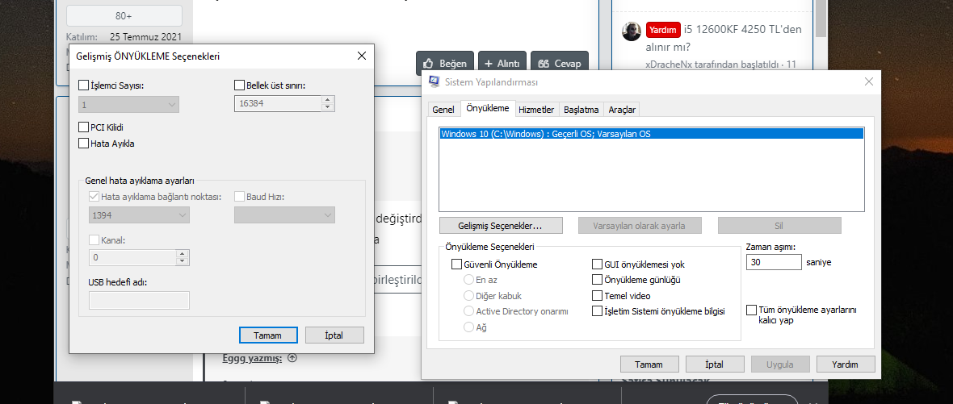Decrease the Kanal spinner value
Screen dimensions: 953x404
[x=183, y=261]
